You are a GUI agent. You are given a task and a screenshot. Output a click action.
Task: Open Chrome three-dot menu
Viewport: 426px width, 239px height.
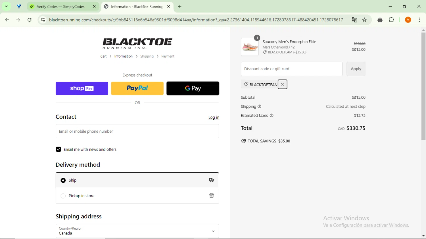pos(419,20)
